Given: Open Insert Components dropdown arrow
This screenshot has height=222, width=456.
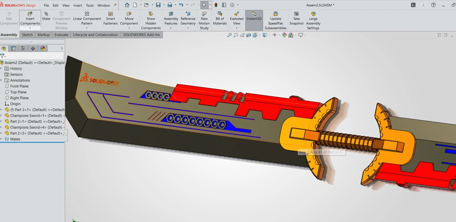Looking at the screenshot, I should coord(30,28).
